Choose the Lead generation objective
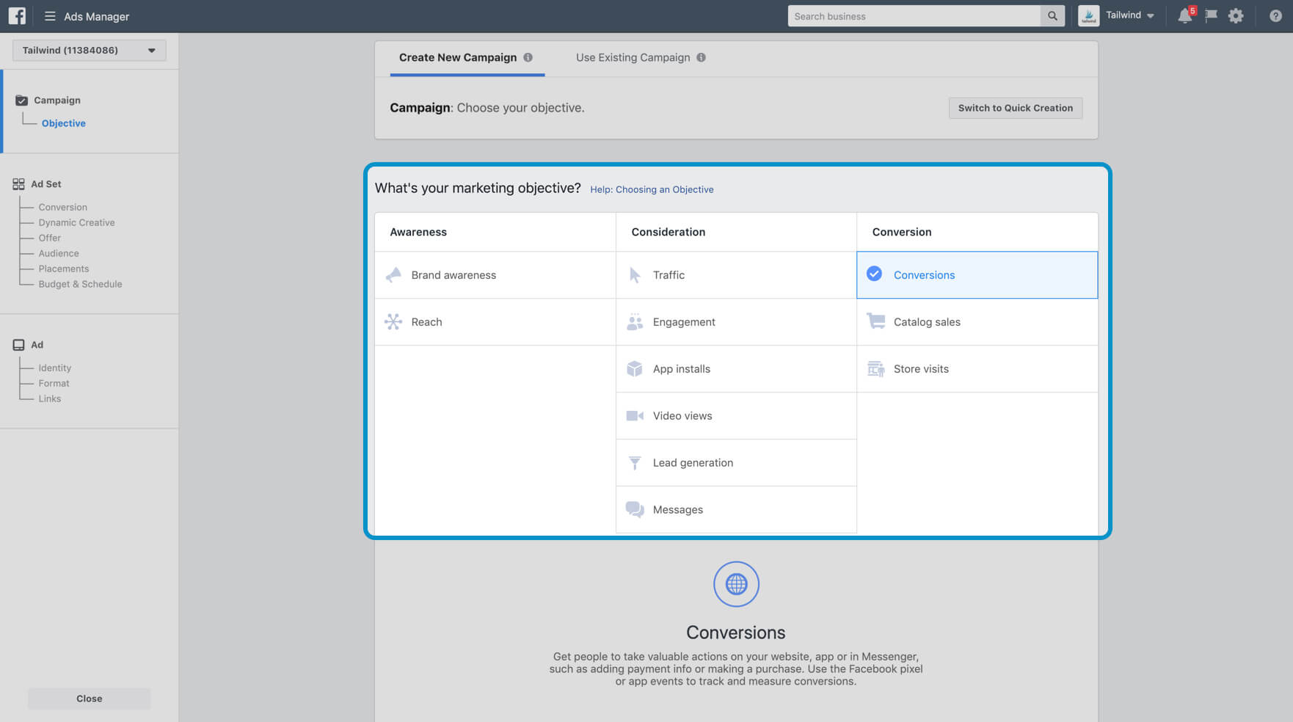Image resolution: width=1293 pixels, height=722 pixels. pyautogui.click(x=692, y=463)
